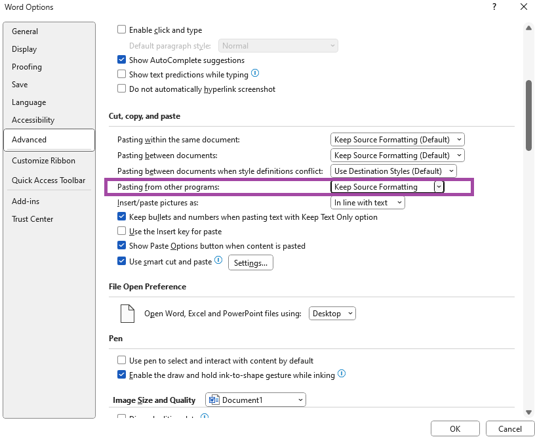Image resolution: width=535 pixels, height=437 pixels.
Task: Open Language settings category
Action: coord(49,102)
